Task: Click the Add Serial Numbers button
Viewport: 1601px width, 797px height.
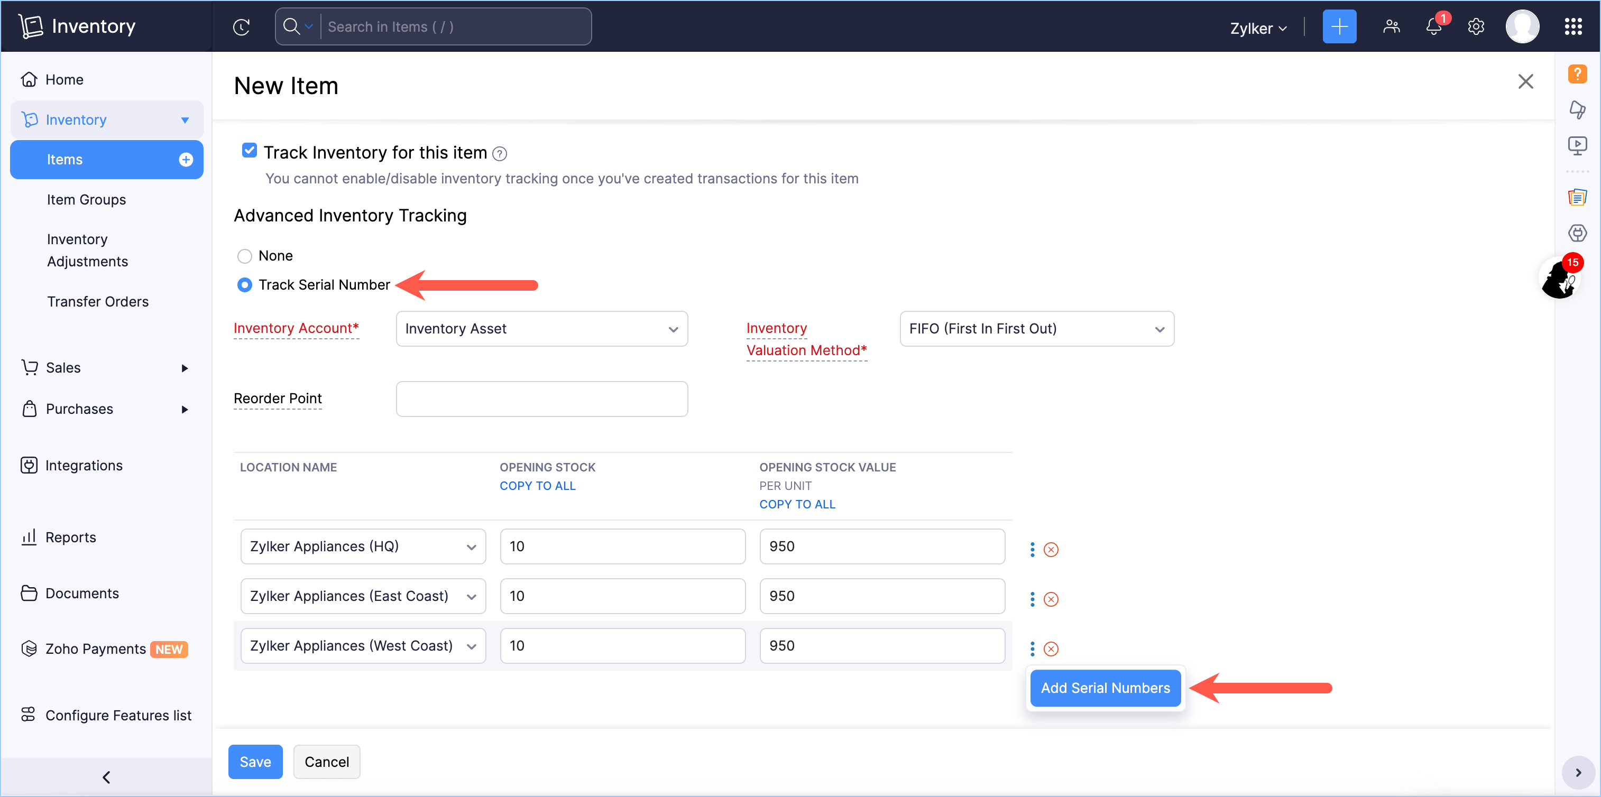Action: tap(1105, 688)
